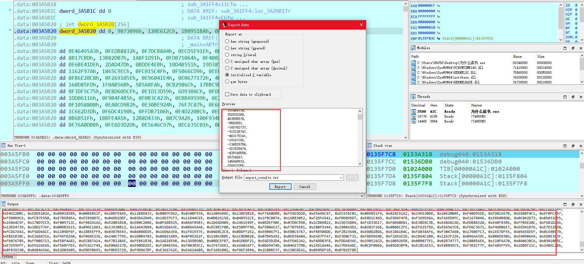Maximize the Modules panel
This screenshot has width=584, height=264.
(x=565, y=48)
